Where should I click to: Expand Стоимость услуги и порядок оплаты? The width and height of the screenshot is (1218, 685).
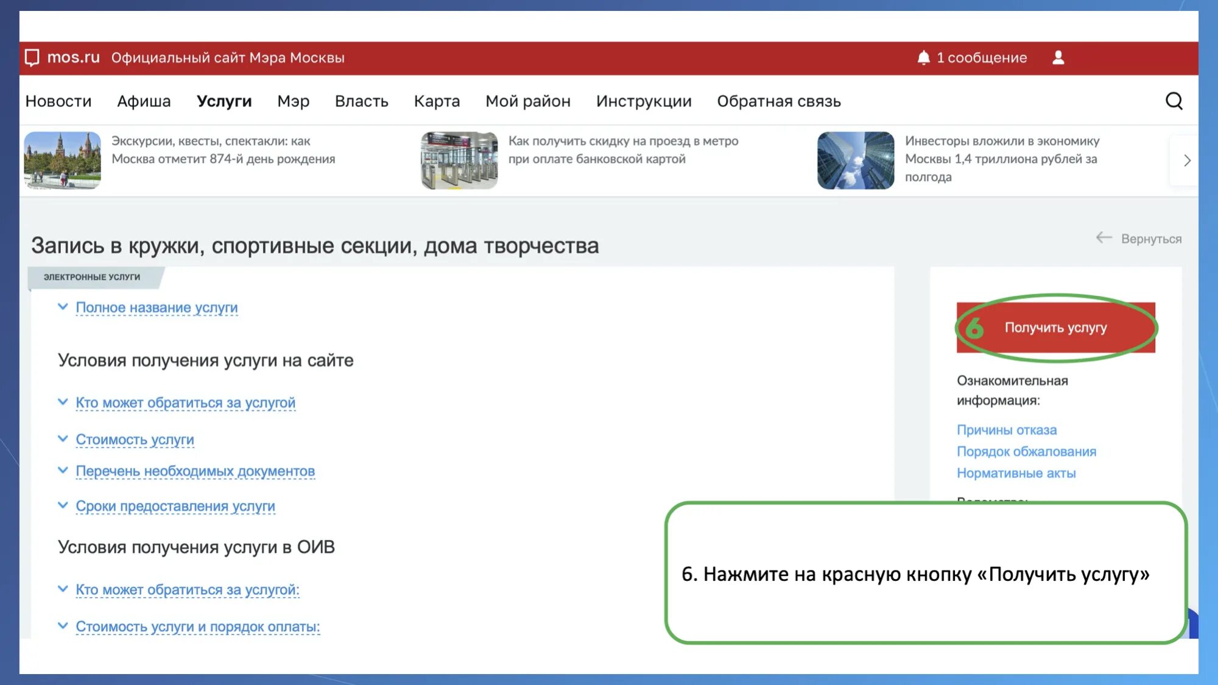[197, 627]
